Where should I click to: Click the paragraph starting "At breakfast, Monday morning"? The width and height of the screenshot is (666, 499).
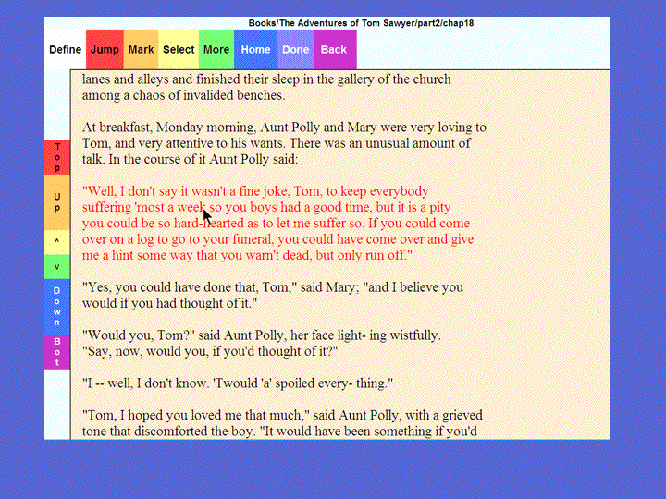coord(283,143)
